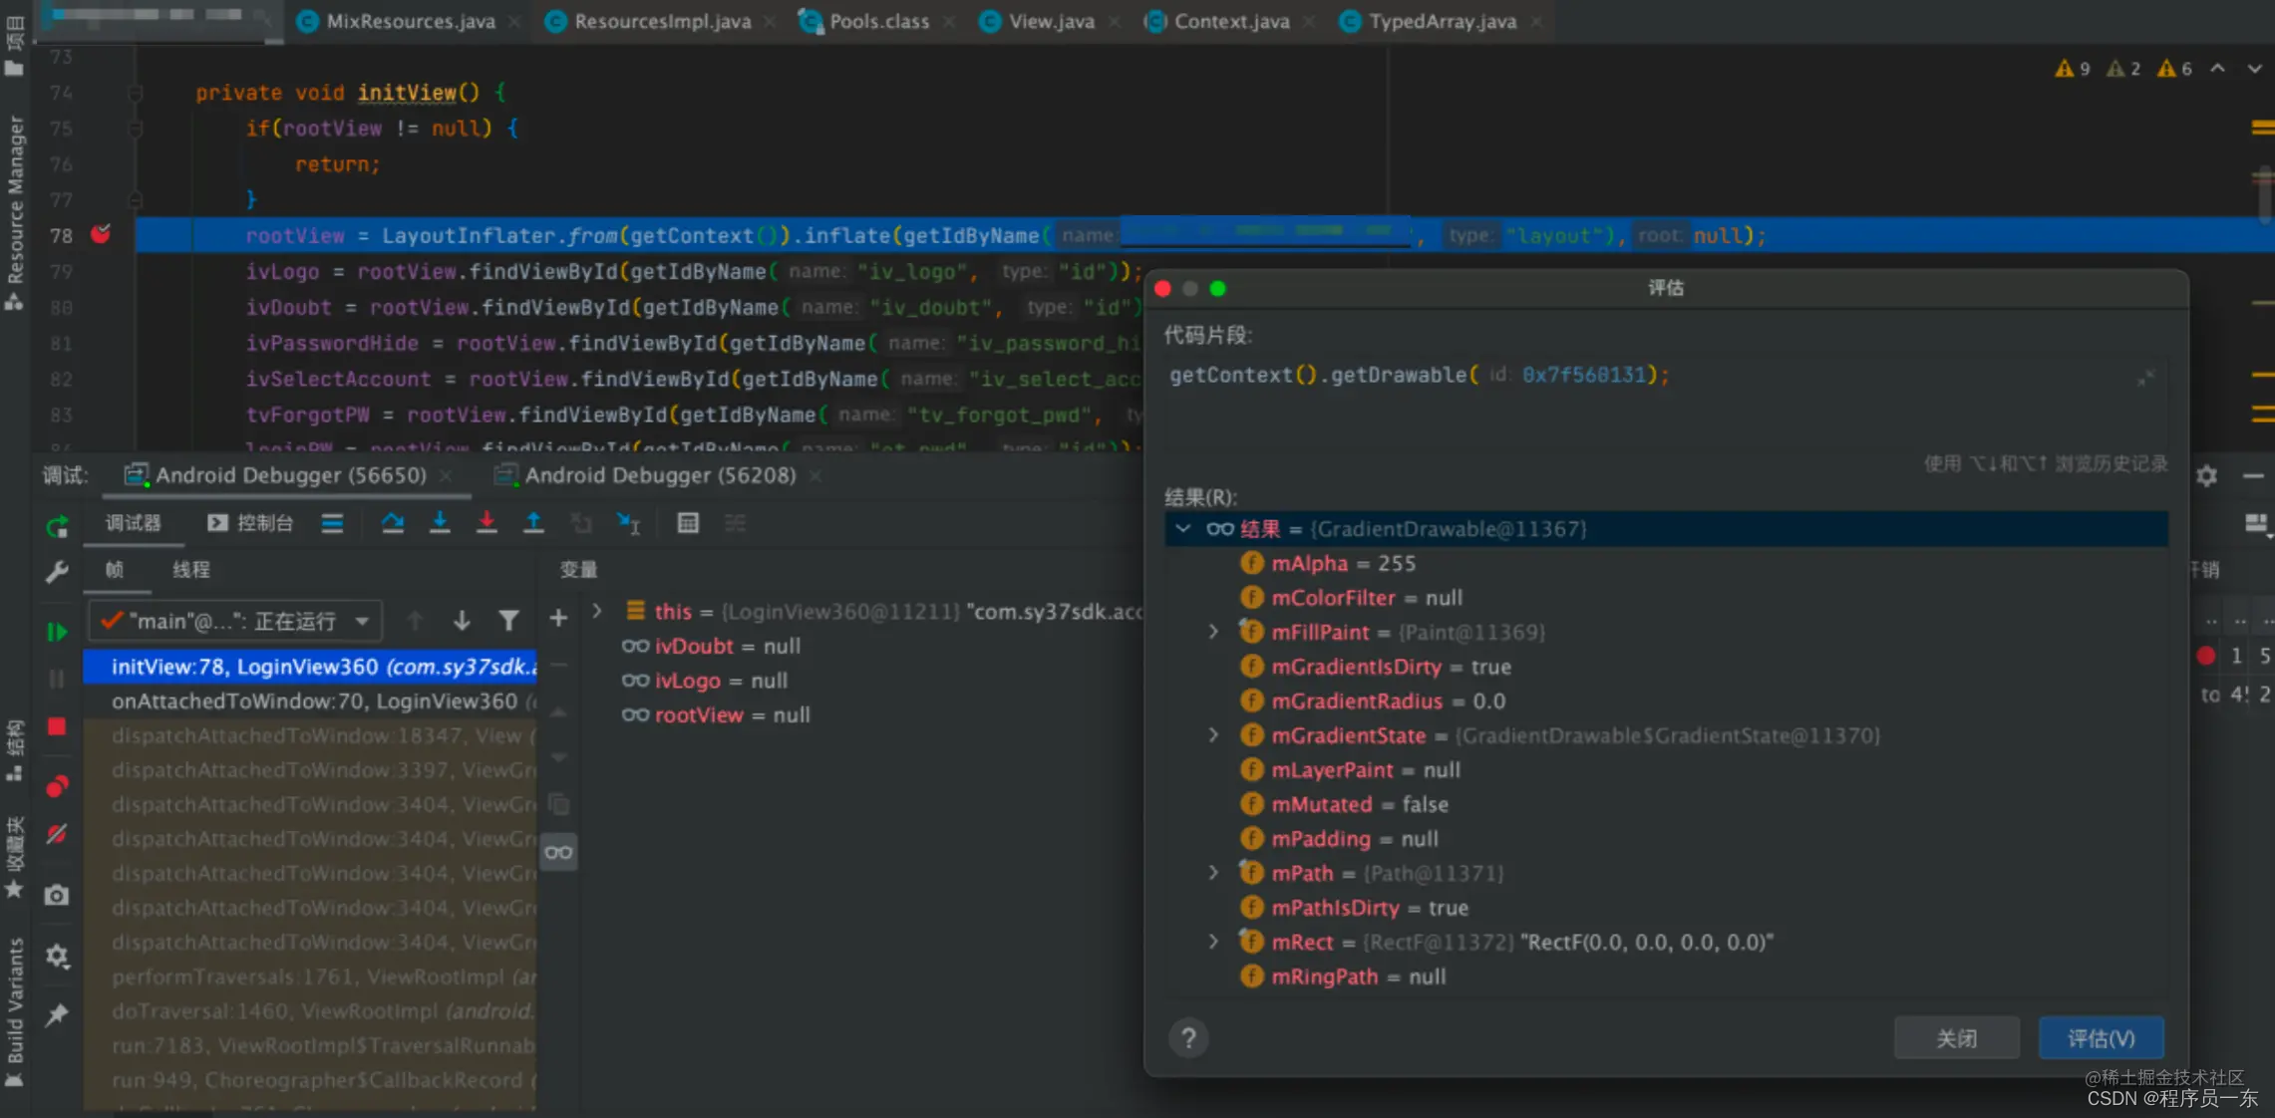Click the red Force Step Into icon
This screenshot has width=2275, height=1118.
[x=487, y=523]
